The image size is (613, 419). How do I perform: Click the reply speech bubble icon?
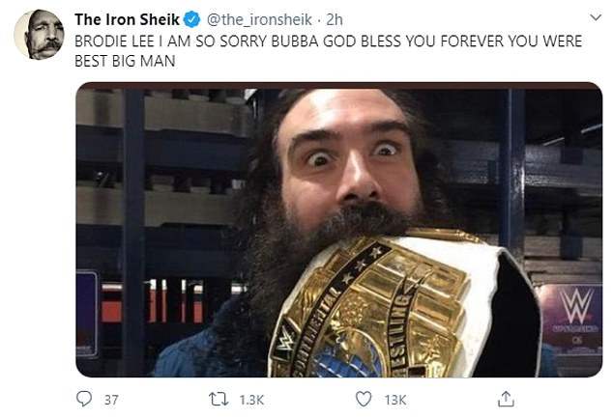pos(84,399)
